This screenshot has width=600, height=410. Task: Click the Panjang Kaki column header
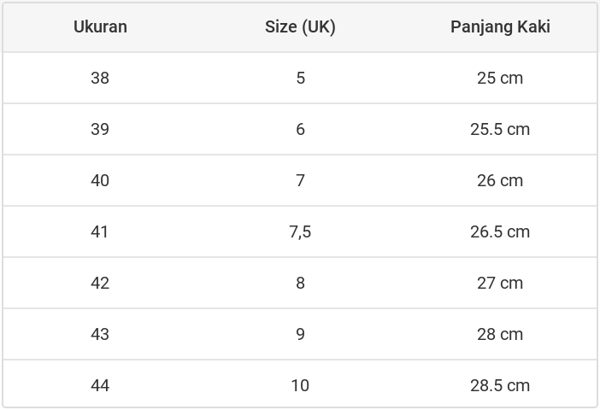click(x=500, y=26)
